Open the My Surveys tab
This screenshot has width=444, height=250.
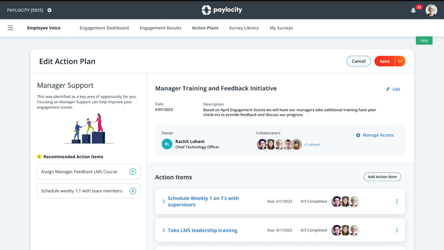click(281, 28)
